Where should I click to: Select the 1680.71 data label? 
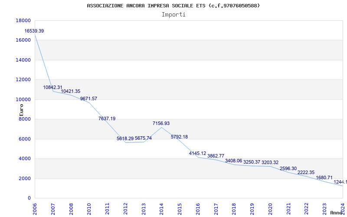tap(324, 178)
